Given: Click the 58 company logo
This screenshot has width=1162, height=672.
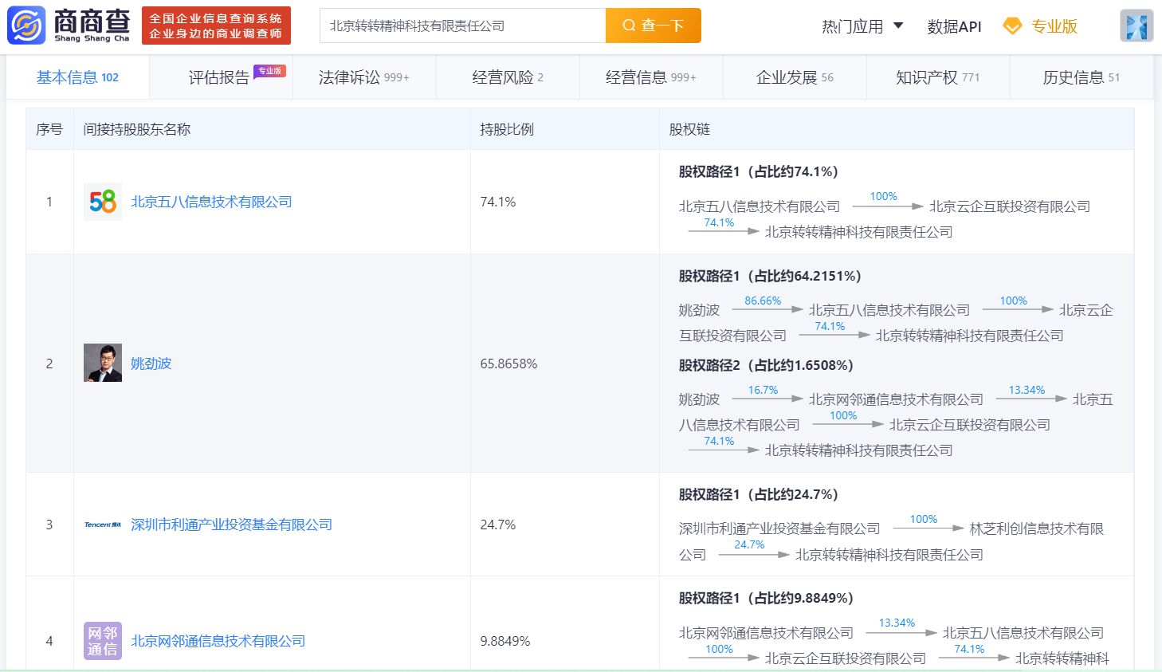Looking at the screenshot, I should tap(103, 202).
